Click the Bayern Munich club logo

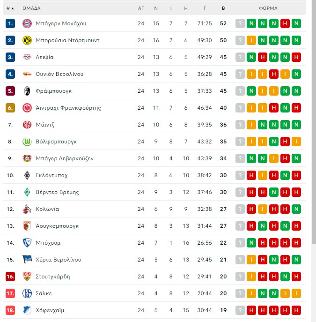pos(27,23)
